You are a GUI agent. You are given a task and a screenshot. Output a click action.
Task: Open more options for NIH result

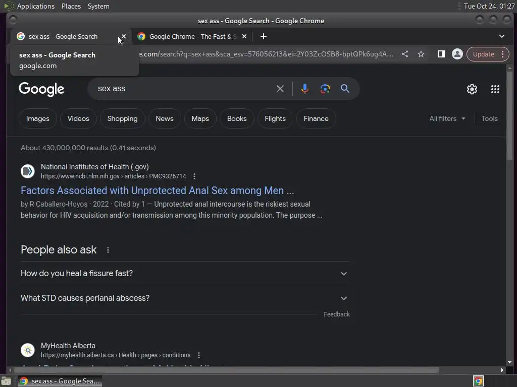(194, 176)
